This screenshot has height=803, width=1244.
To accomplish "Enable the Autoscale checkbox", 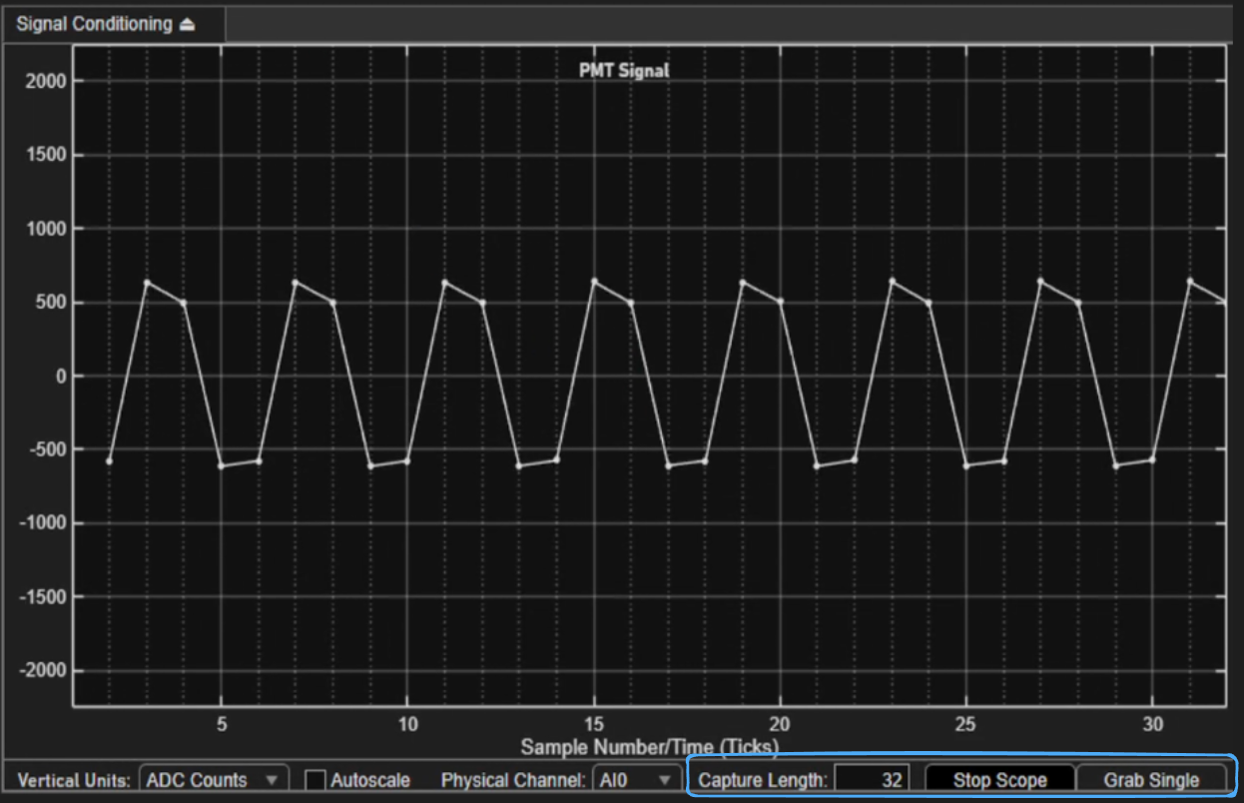I will [315, 780].
